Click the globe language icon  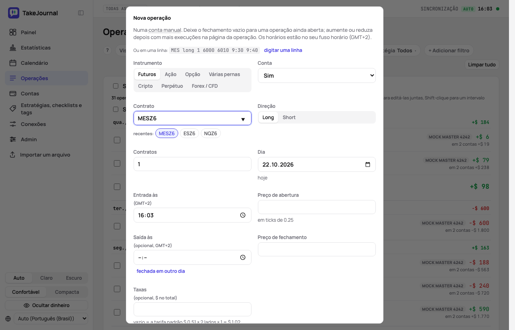(8, 318)
